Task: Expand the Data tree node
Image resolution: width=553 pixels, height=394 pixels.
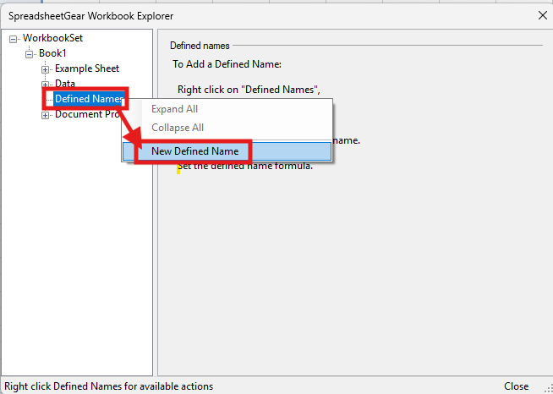Action: 45,85
